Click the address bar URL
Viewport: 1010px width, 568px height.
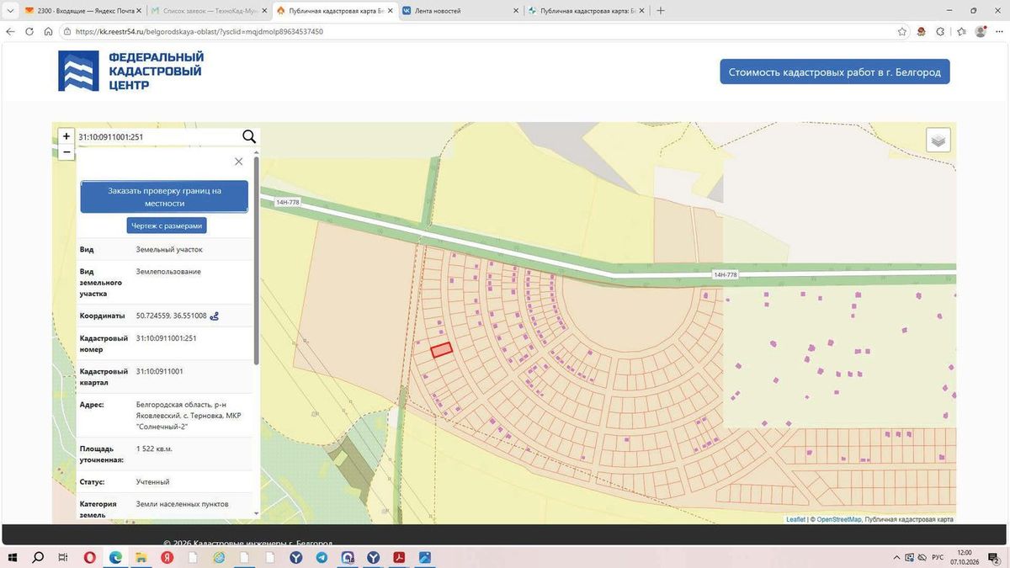[199, 31]
